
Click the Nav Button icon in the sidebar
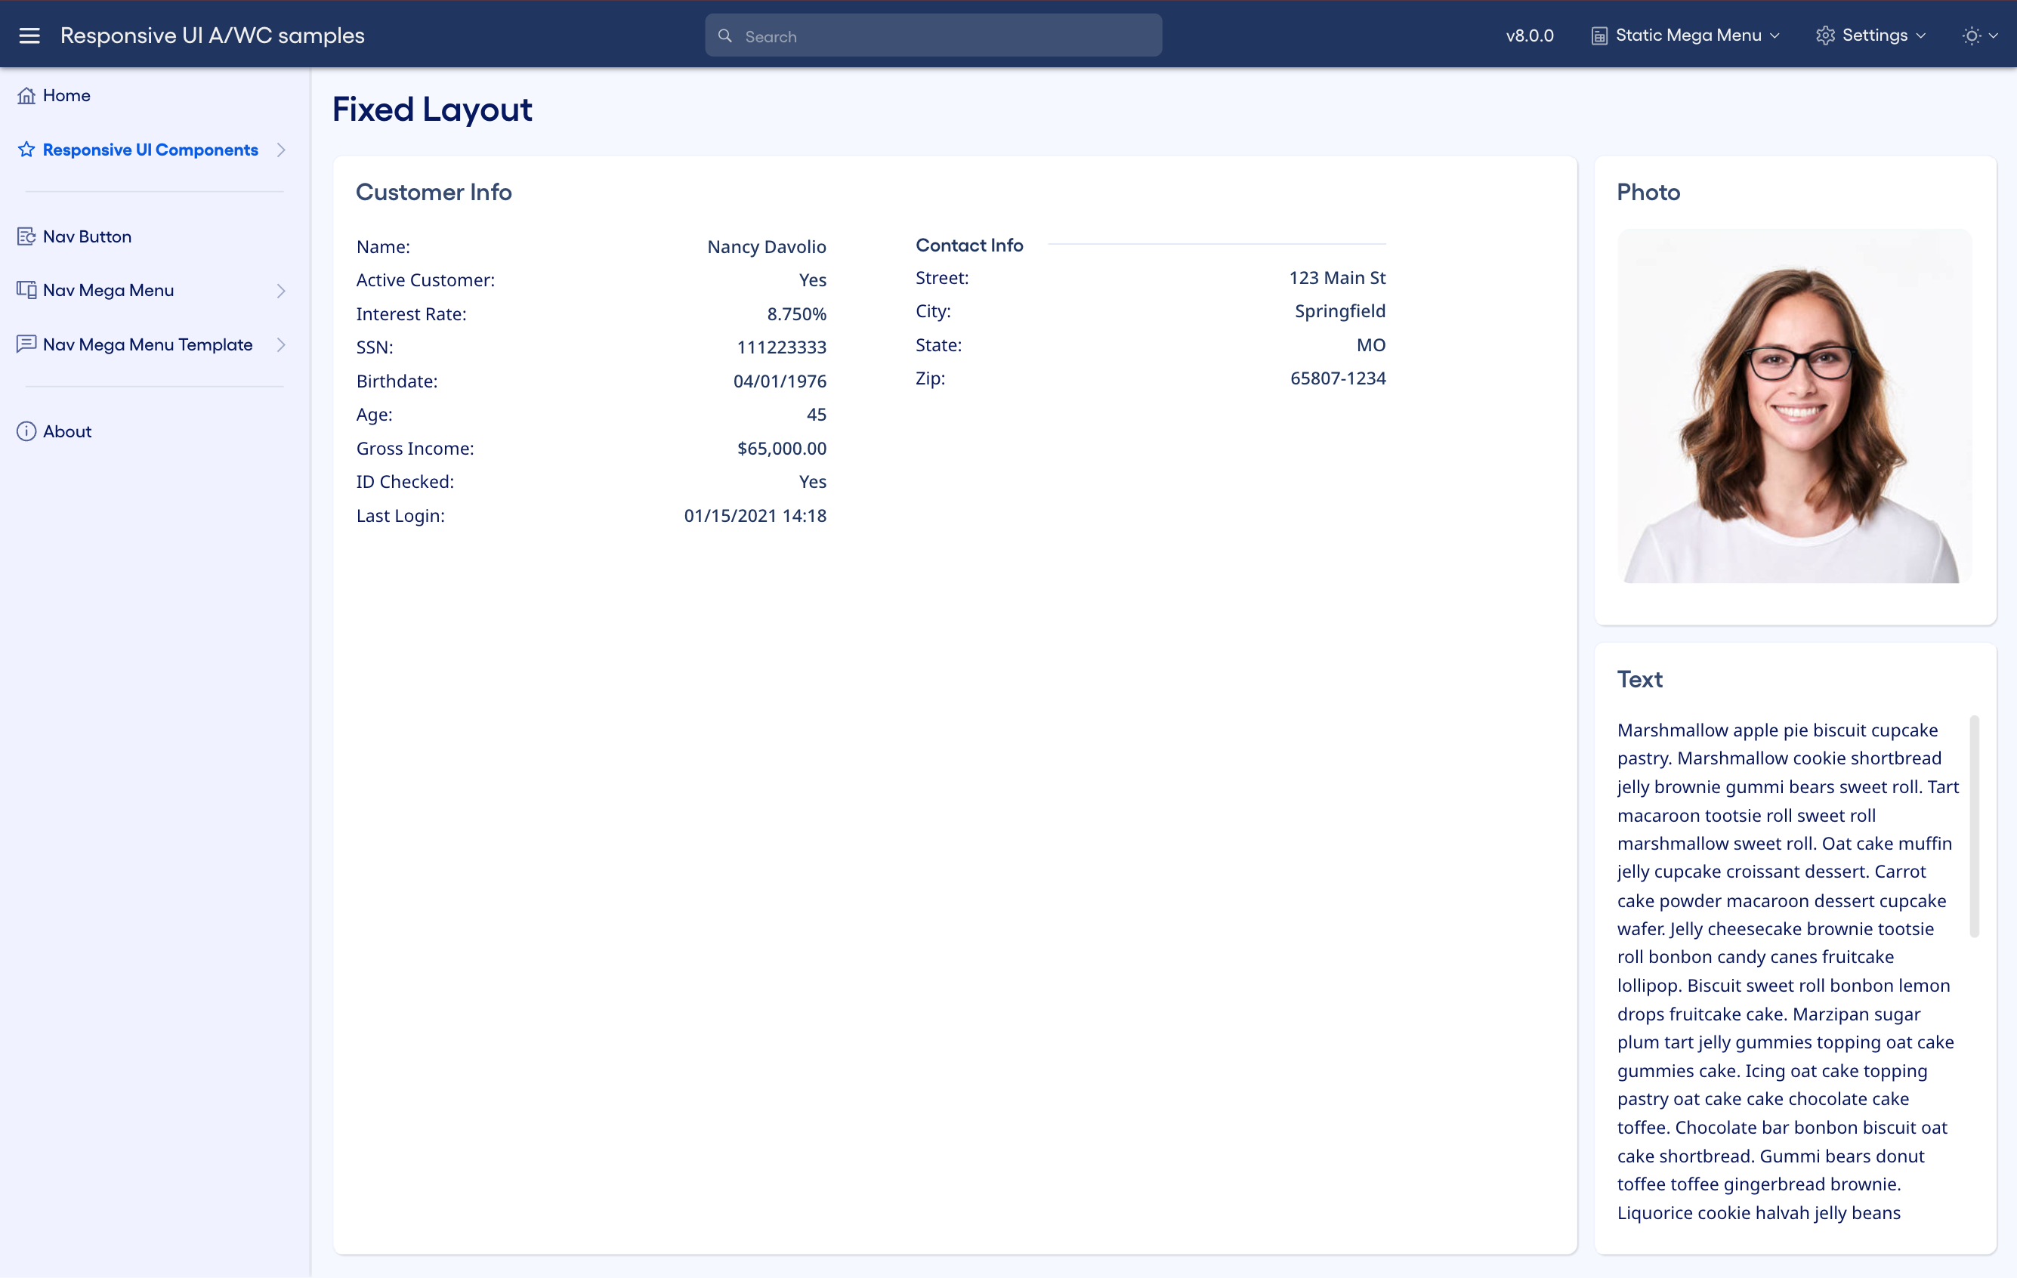pyautogui.click(x=26, y=236)
